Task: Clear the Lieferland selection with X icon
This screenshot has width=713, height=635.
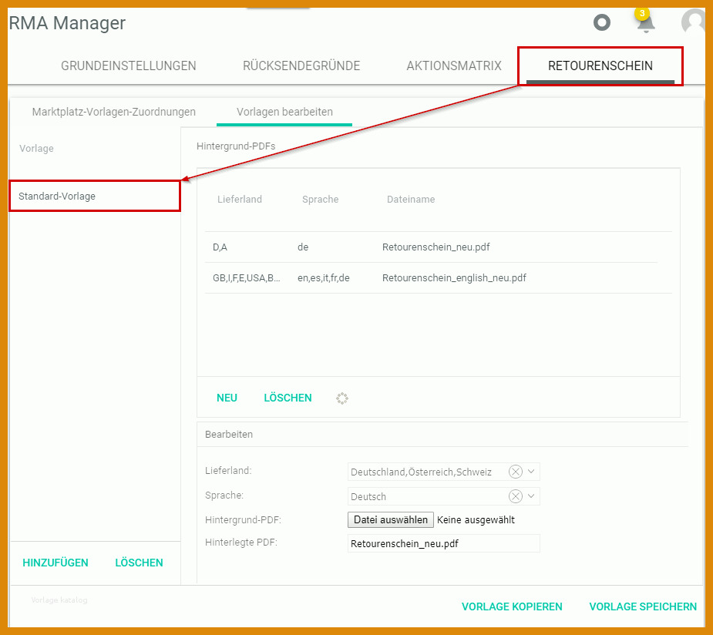Action: coord(515,472)
